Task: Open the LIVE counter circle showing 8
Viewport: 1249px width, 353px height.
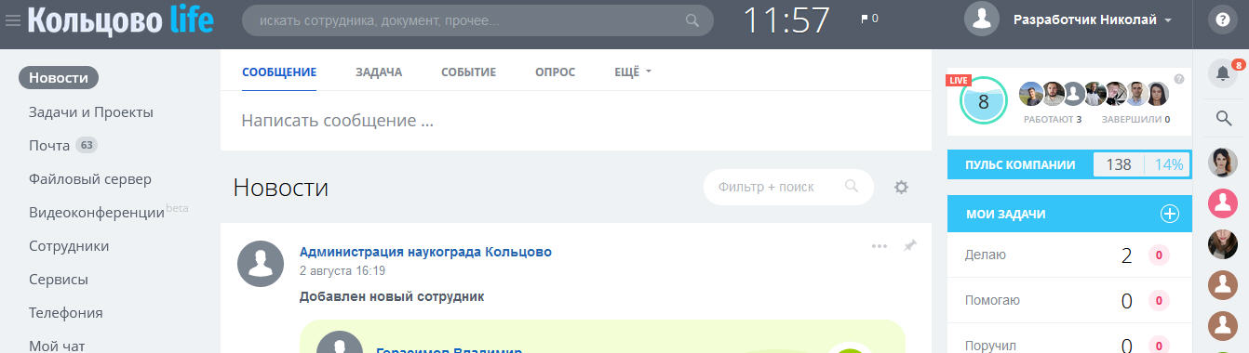Action: pos(983,101)
